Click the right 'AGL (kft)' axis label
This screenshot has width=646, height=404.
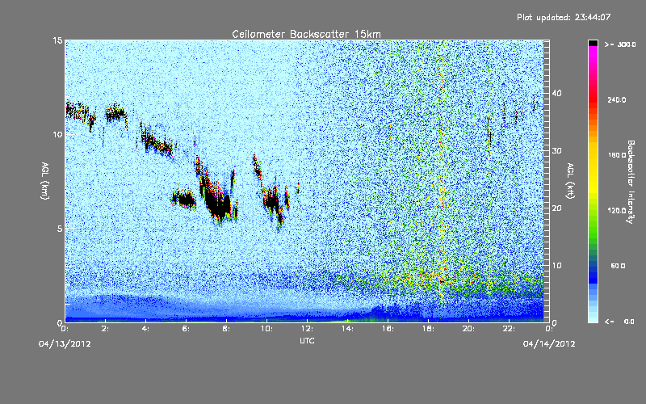[x=570, y=180]
